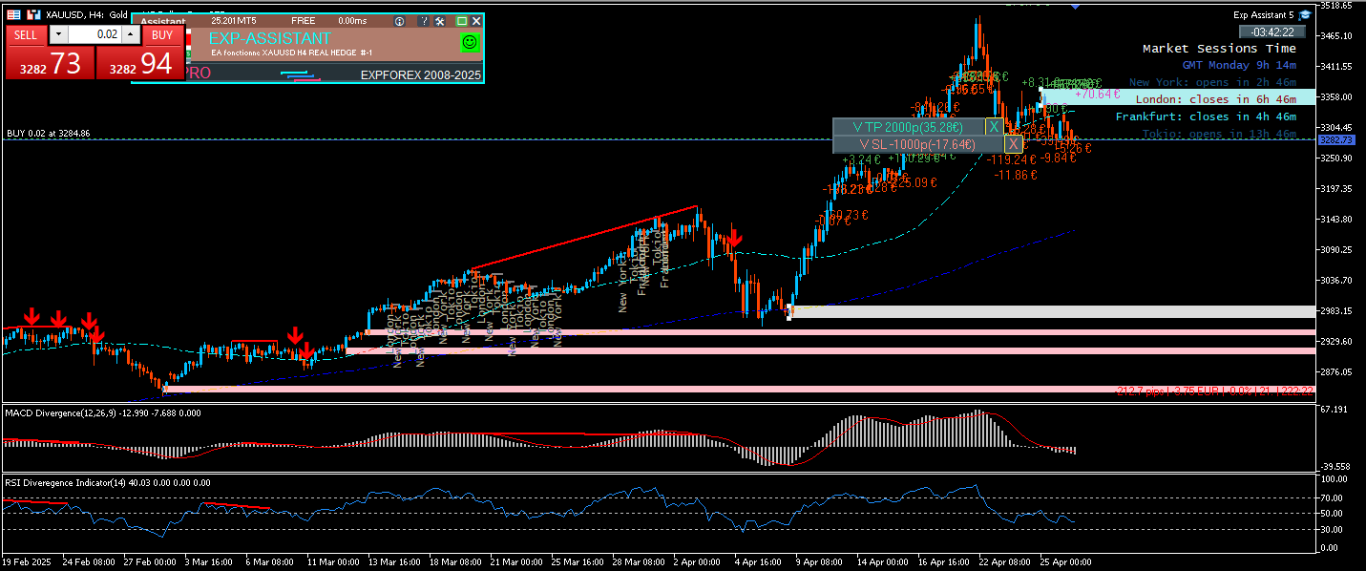
Task: Click the BUY 0.02 at 3284.86 order label
Action: click(x=49, y=133)
